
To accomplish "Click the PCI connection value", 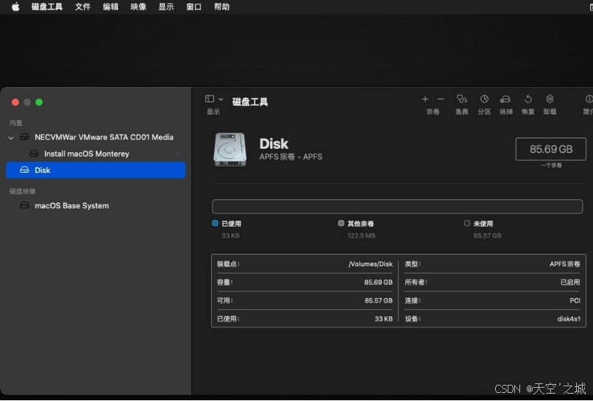I will point(575,300).
